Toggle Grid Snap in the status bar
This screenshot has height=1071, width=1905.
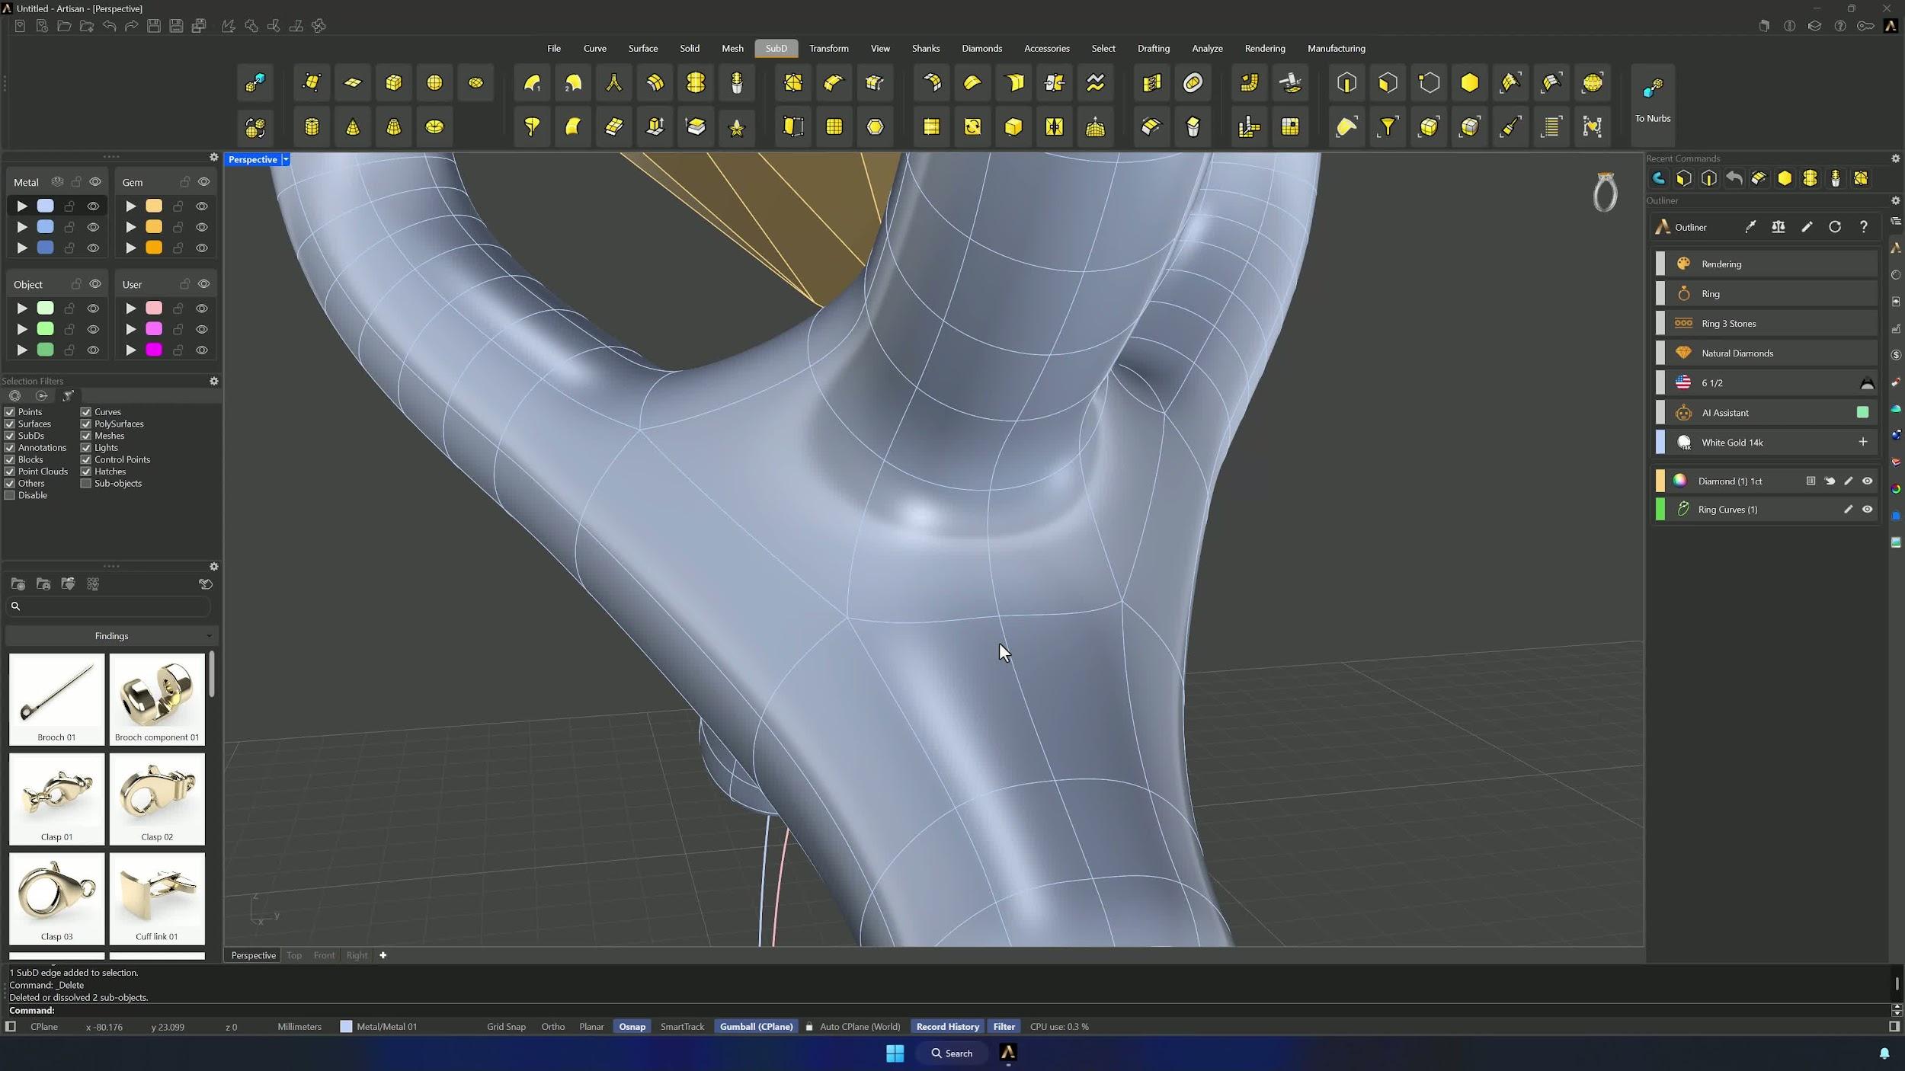tap(506, 1027)
